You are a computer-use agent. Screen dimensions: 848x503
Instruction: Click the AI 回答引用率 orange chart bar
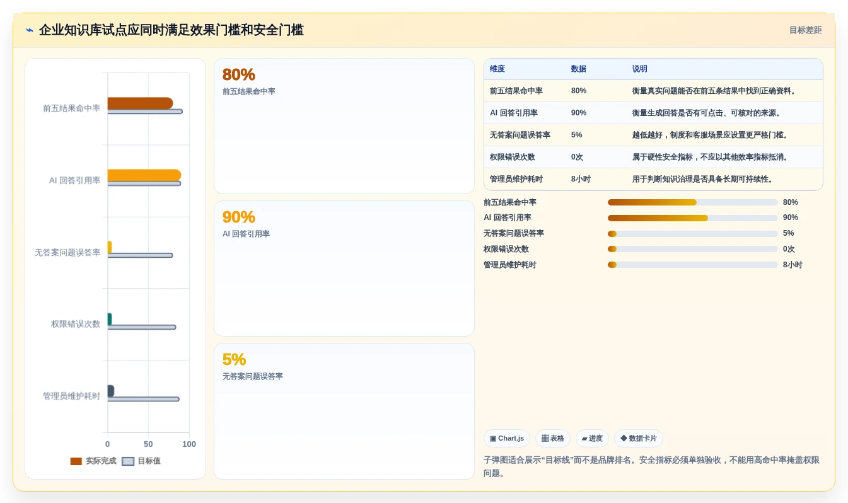click(144, 175)
